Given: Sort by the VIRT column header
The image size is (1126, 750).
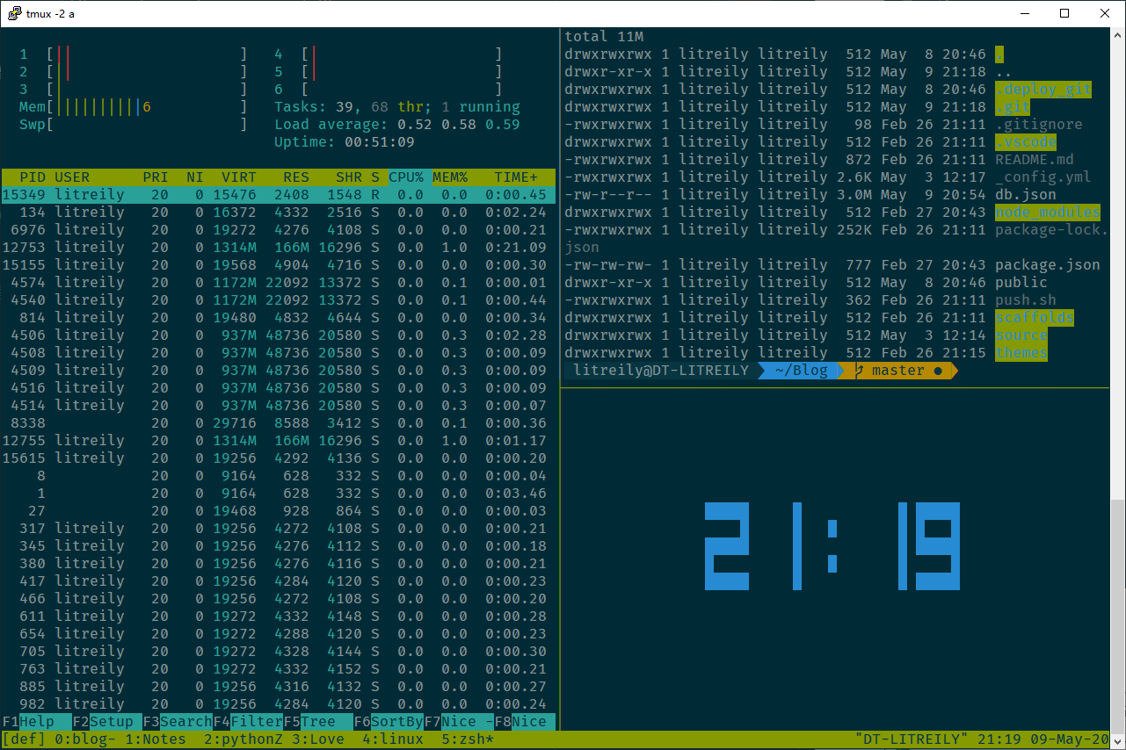Looking at the screenshot, I should 239,177.
